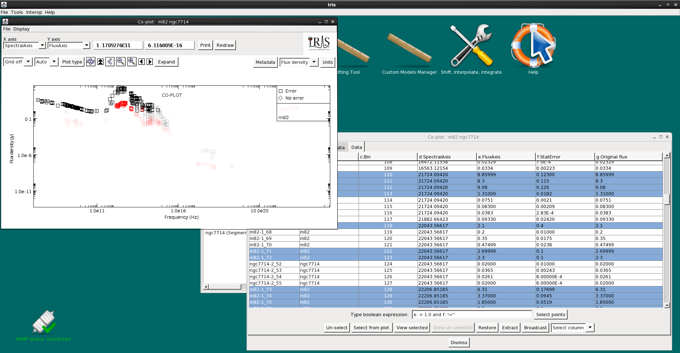Click the No error diamond legend marker
This screenshot has height=353, width=680.
pos(281,98)
